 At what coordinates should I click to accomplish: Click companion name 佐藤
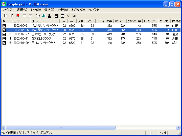point(175,34)
